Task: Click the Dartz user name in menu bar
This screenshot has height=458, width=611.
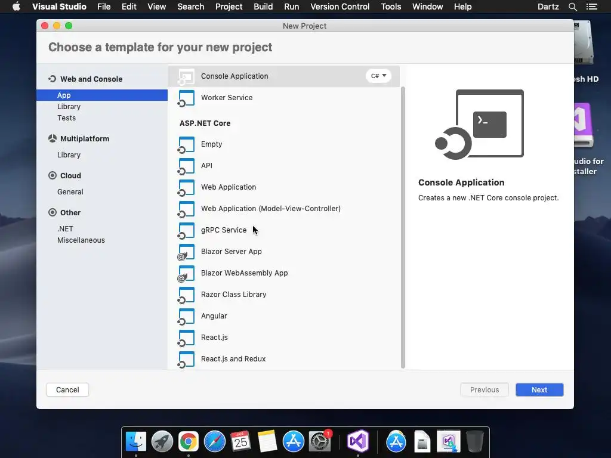Action: [x=548, y=7]
